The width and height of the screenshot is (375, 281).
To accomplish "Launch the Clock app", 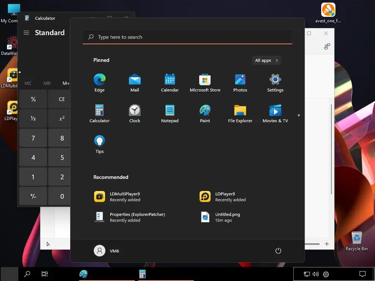I will [135, 113].
